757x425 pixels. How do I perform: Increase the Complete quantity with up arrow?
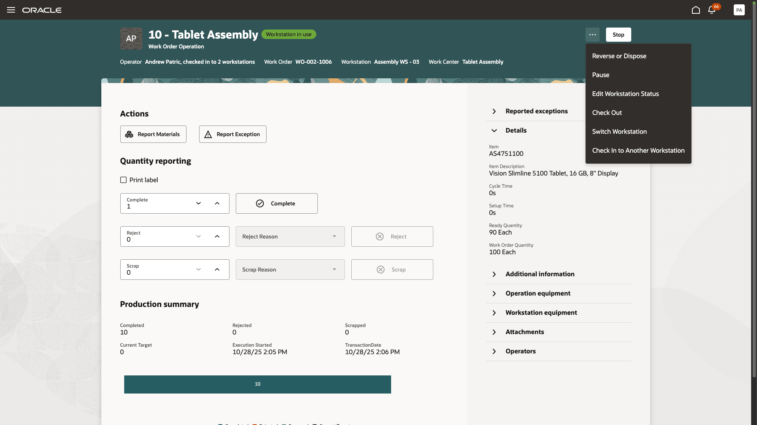[x=217, y=203]
